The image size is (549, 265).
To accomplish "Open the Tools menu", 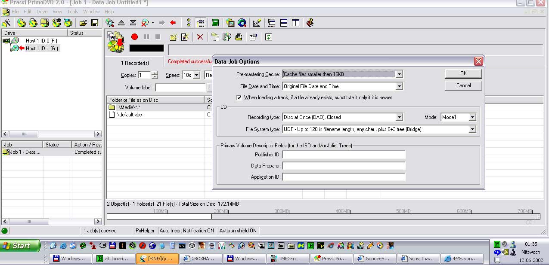I will [72, 12].
